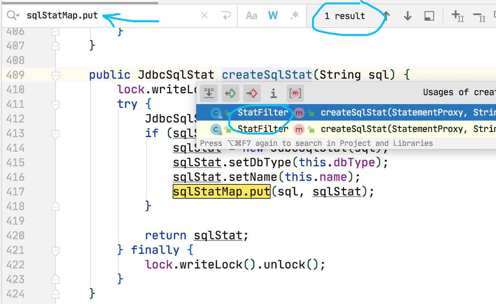496x304 pixels.
Task: Clear the search text with X
Action: tap(204, 15)
